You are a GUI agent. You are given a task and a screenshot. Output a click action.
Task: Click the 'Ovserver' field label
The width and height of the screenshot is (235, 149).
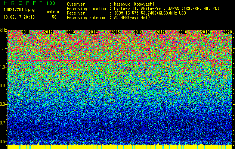tap(76, 4)
